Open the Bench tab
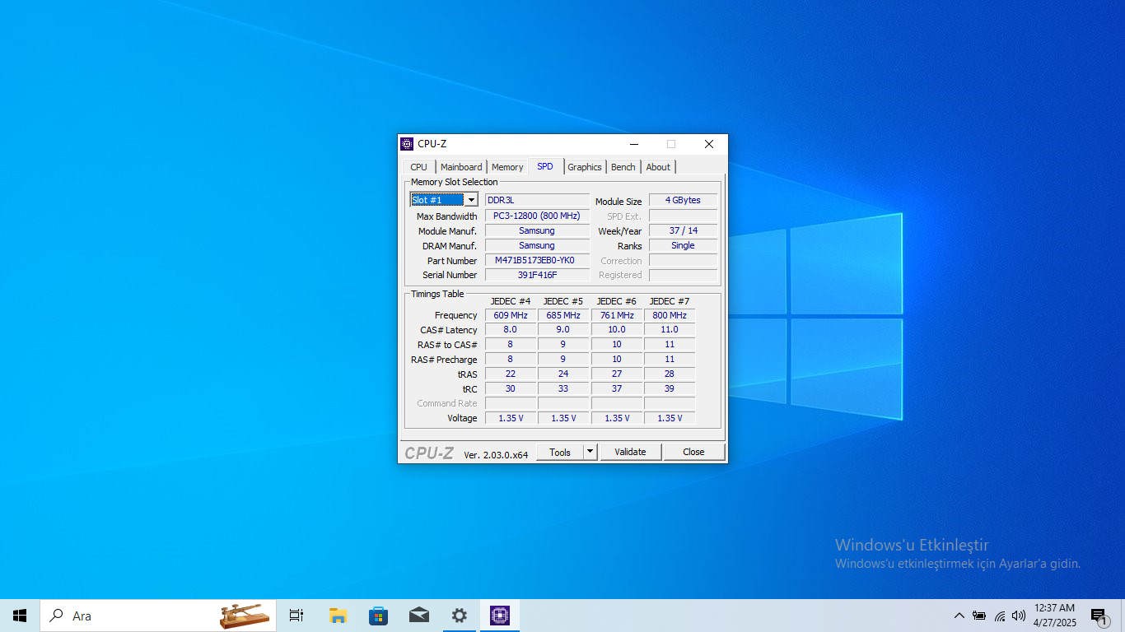 (623, 167)
